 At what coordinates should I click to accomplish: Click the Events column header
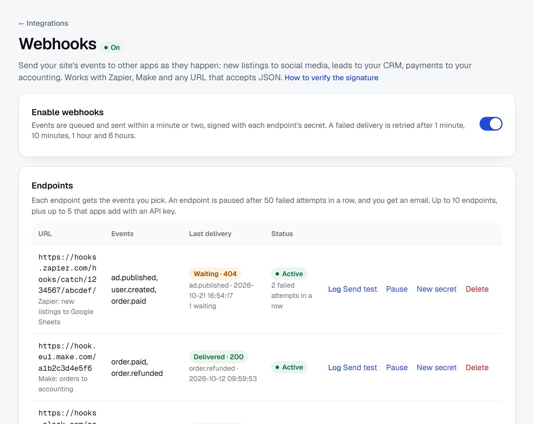(x=122, y=234)
